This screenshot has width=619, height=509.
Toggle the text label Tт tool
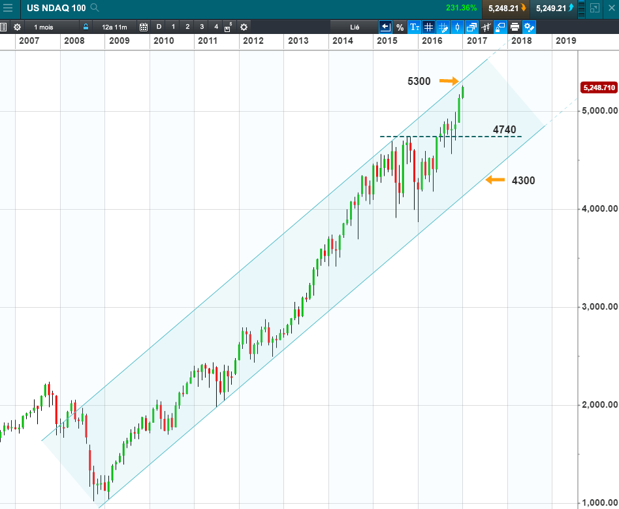[x=415, y=27]
